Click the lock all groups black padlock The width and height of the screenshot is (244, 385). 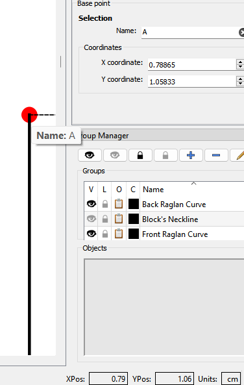pos(140,155)
